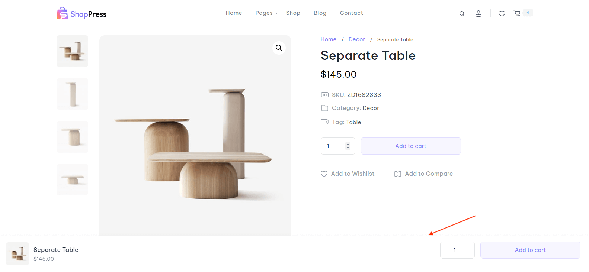Click the sticky bar Add to cart button
This screenshot has width=589, height=272.
click(x=530, y=250)
